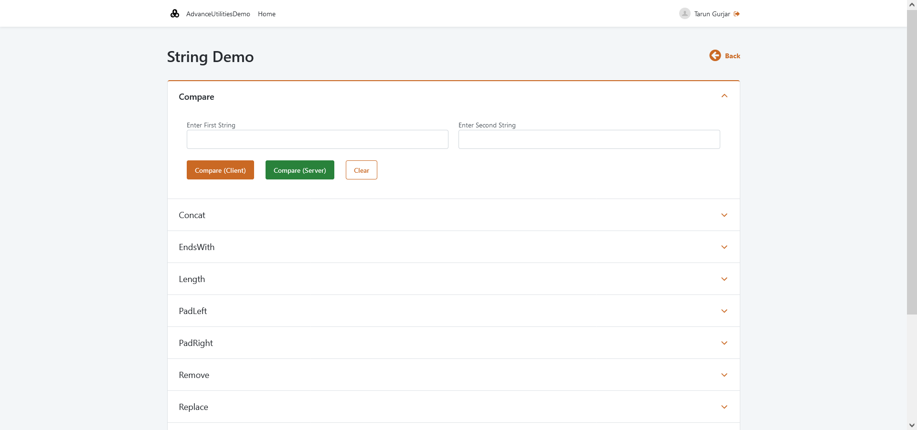The image size is (917, 430).
Task: Expand the Remove section chevron
Action: 724,375
